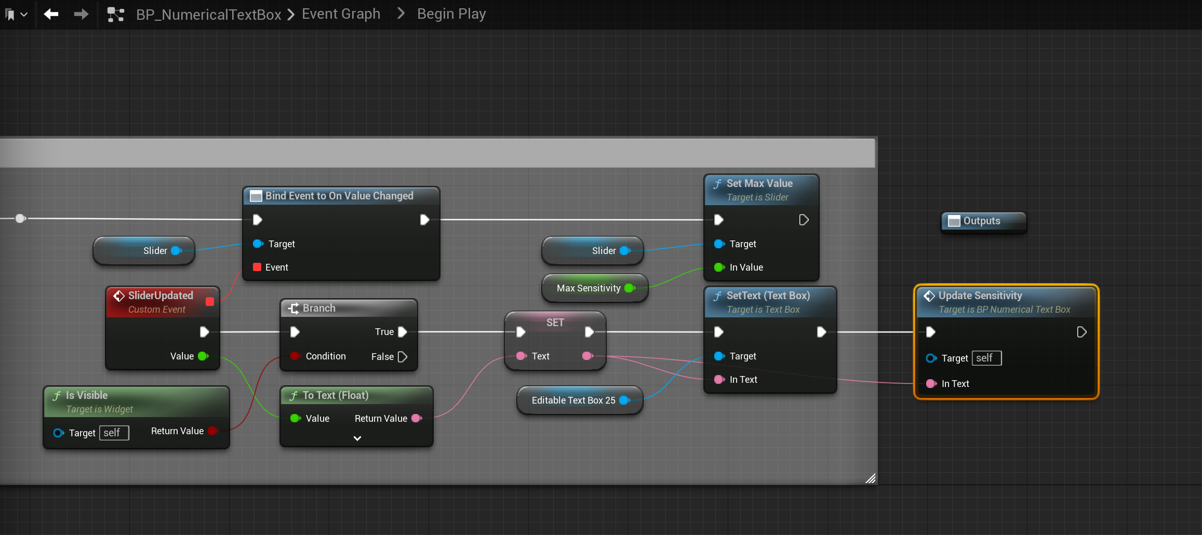Select Event Graph in the breadcrumb

coord(341,14)
